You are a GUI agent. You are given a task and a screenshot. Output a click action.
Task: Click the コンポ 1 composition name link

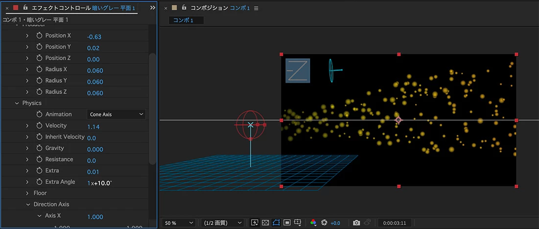point(239,8)
